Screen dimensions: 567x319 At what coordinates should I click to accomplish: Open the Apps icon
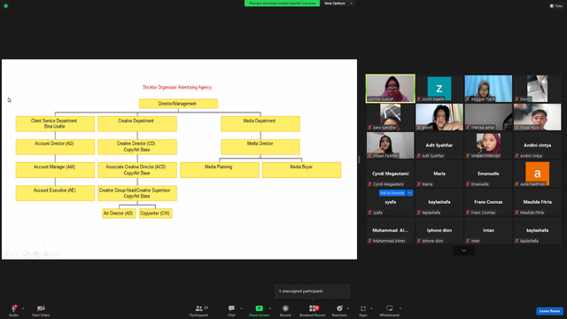point(363,308)
